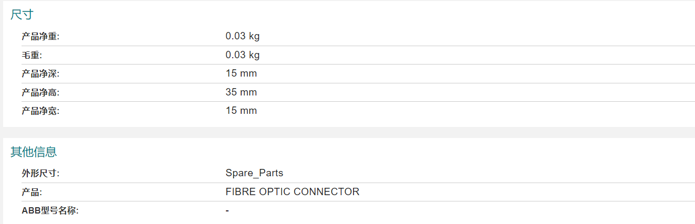The height and width of the screenshot is (224, 695).
Task: Select the ABB型号名称 label
Action: pyautogui.click(x=50, y=211)
